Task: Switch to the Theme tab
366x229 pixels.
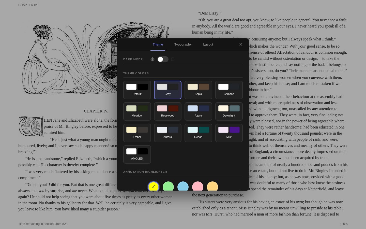Action: click(158, 45)
